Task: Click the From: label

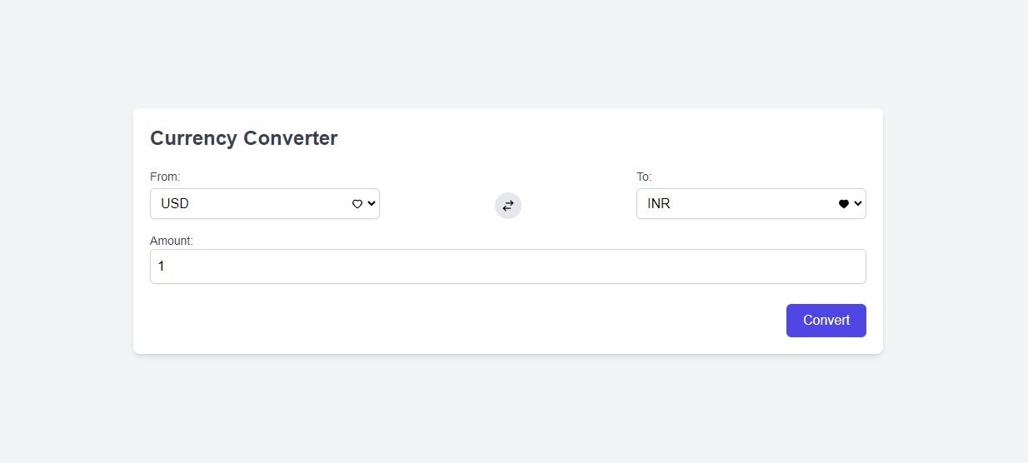Action: (x=165, y=177)
